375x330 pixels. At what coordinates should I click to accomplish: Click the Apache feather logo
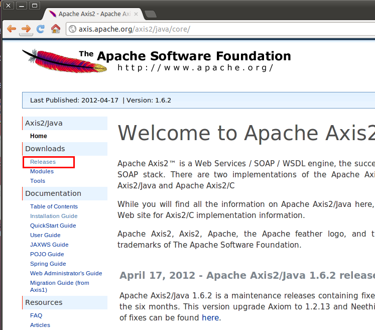click(64, 61)
